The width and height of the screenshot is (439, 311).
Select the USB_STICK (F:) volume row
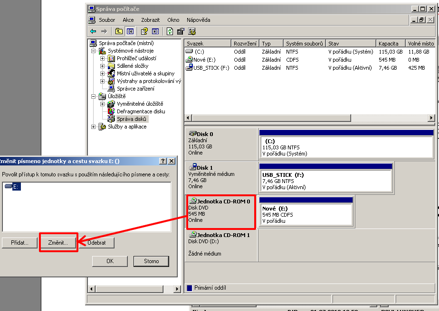(211, 68)
